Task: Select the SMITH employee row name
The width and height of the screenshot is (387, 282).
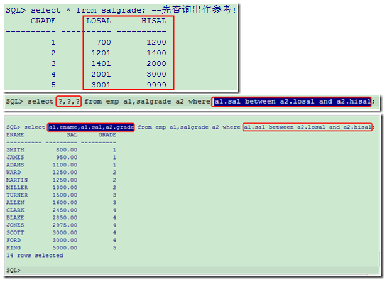Action: [x=14, y=149]
